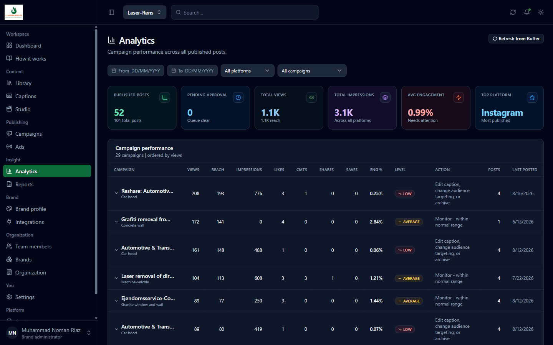Click the Avg Engagement lightning icon
This screenshot has width=553, height=345.
(459, 98)
